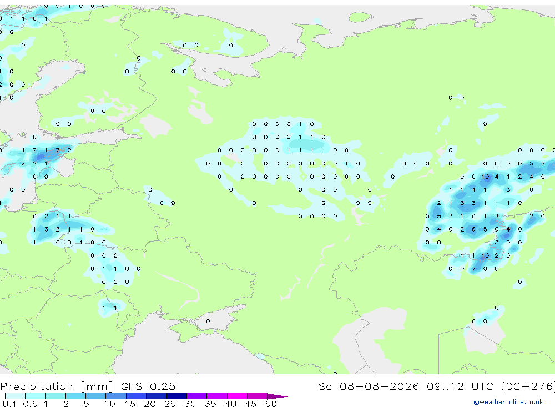Click the single '6' precipitation value on map

(x=473, y=229)
